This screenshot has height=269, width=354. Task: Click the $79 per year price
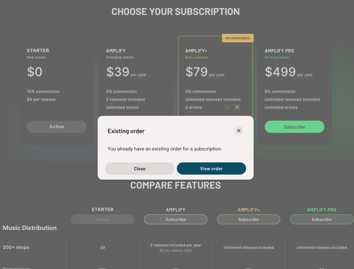coord(205,72)
